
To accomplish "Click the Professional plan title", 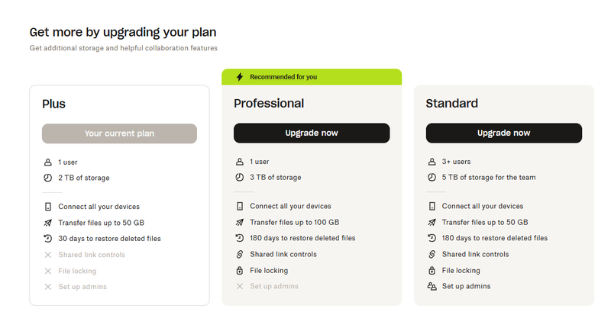I will click(269, 104).
